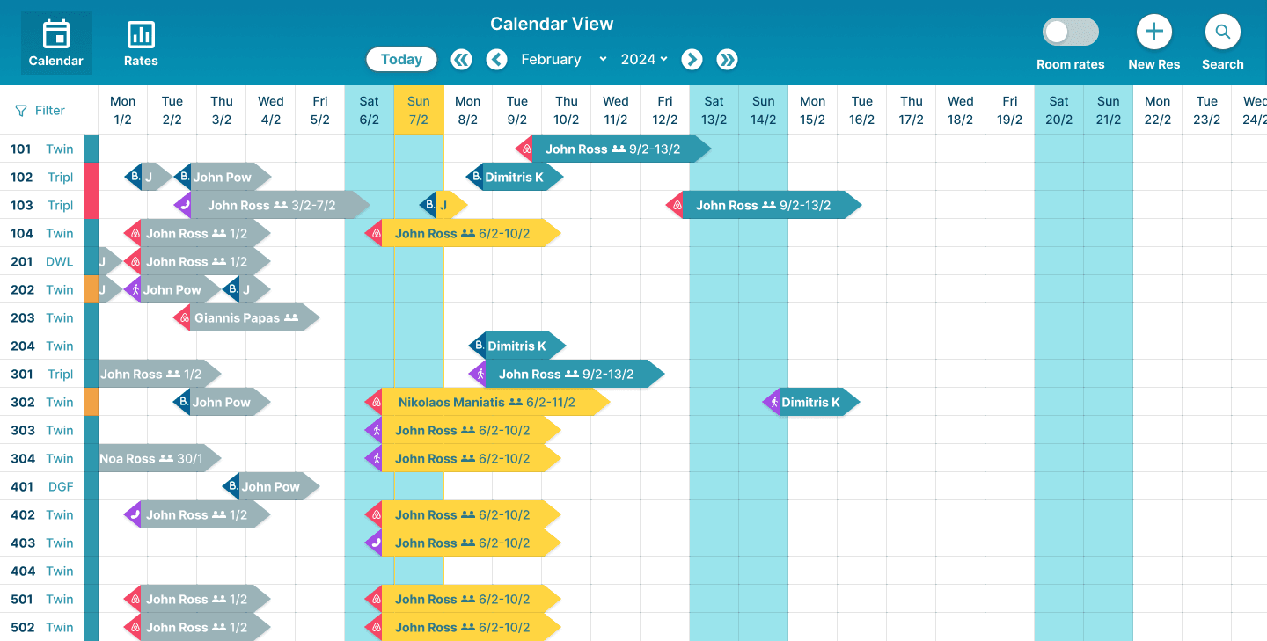Click the phone icon on room 103 John Ross 3/2-7/2
Screen dimensions: 1267x641
[x=183, y=205]
